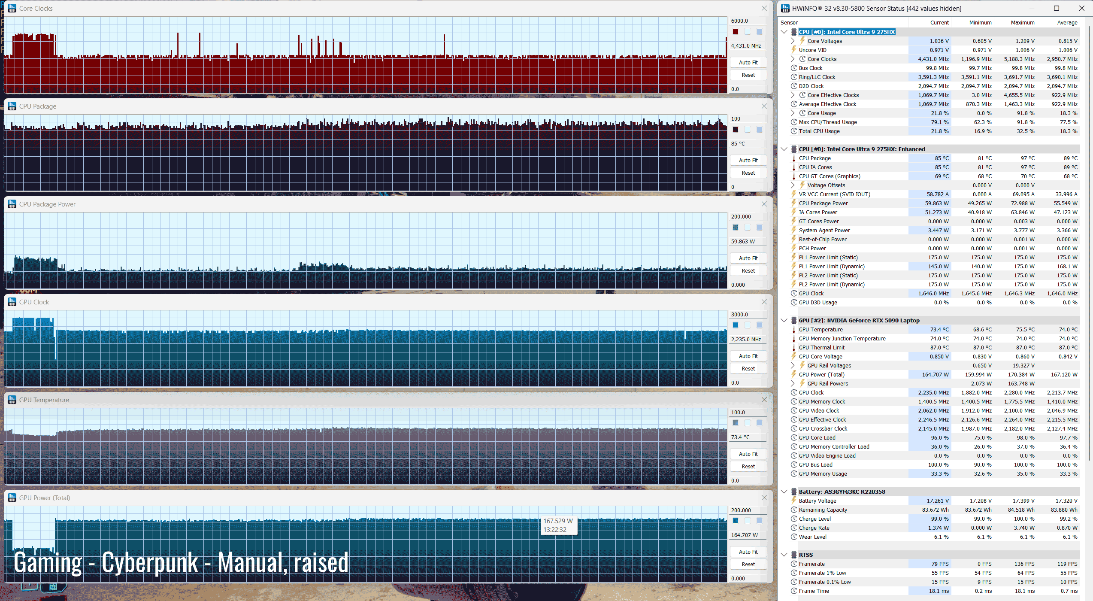Expand the Core Voltages sensor group

tap(793, 41)
